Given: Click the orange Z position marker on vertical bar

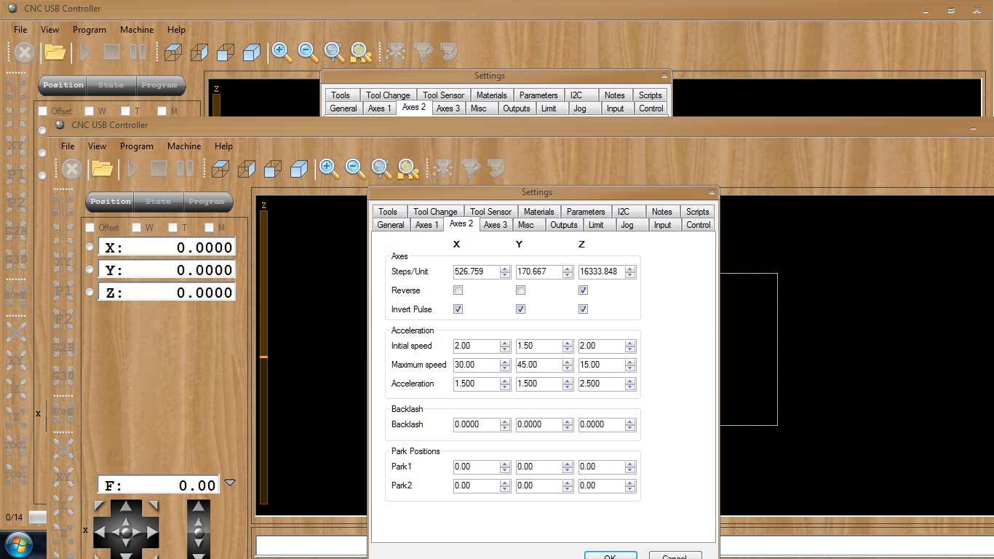Looking at the screenshot, I should tap(263, 357).
